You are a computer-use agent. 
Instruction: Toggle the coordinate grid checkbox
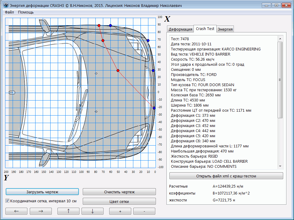pos(8,201)
